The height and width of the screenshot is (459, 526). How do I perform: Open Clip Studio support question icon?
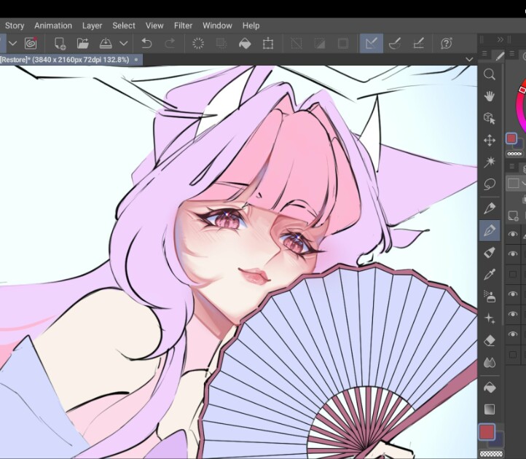pyautogui.click(x=447, y=43)
